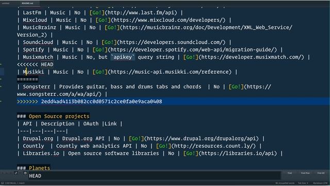Click the word 'Musixmatch' in the table
The image size is (330, 186).
click(38, 57)
